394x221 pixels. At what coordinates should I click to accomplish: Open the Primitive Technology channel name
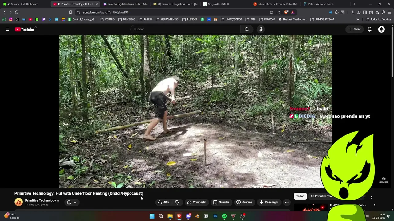tap(40, 200)
